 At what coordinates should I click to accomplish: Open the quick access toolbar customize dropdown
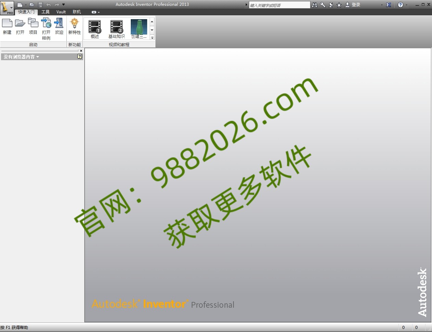[x=63, y=4]
